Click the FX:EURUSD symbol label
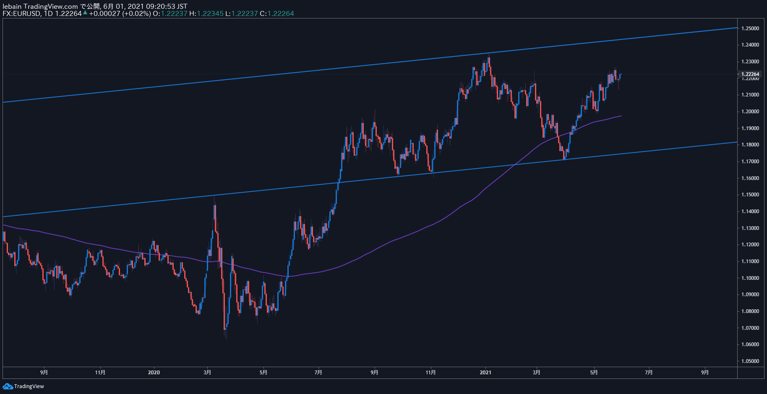This screenshot has width=767, height=394. [22, 13]
